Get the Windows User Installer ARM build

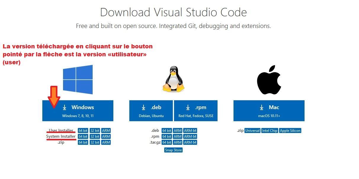(x=106, y=131)
